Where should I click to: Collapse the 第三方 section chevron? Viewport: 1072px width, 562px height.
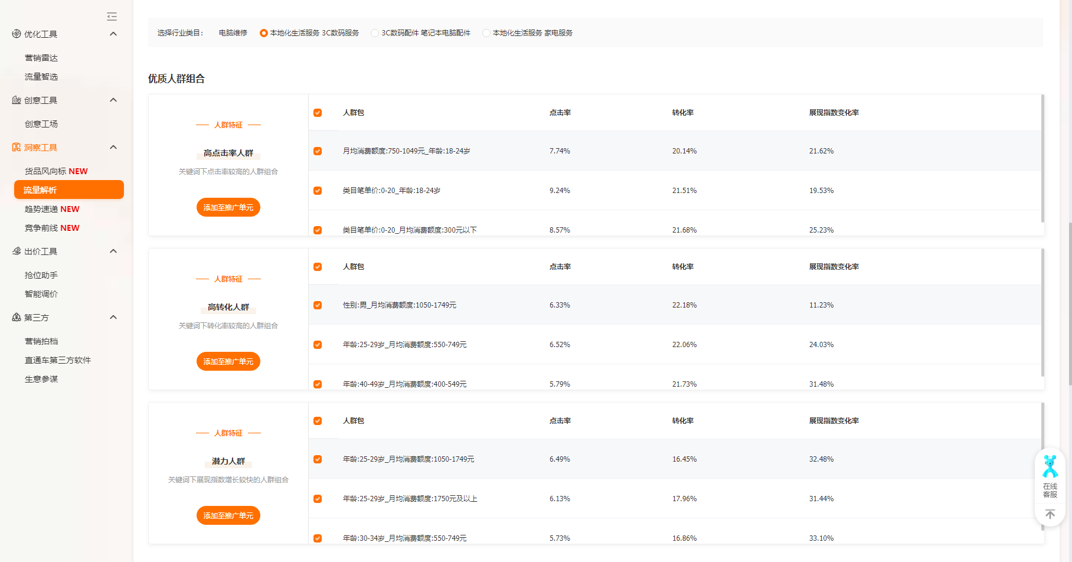[x=113, y=318]
